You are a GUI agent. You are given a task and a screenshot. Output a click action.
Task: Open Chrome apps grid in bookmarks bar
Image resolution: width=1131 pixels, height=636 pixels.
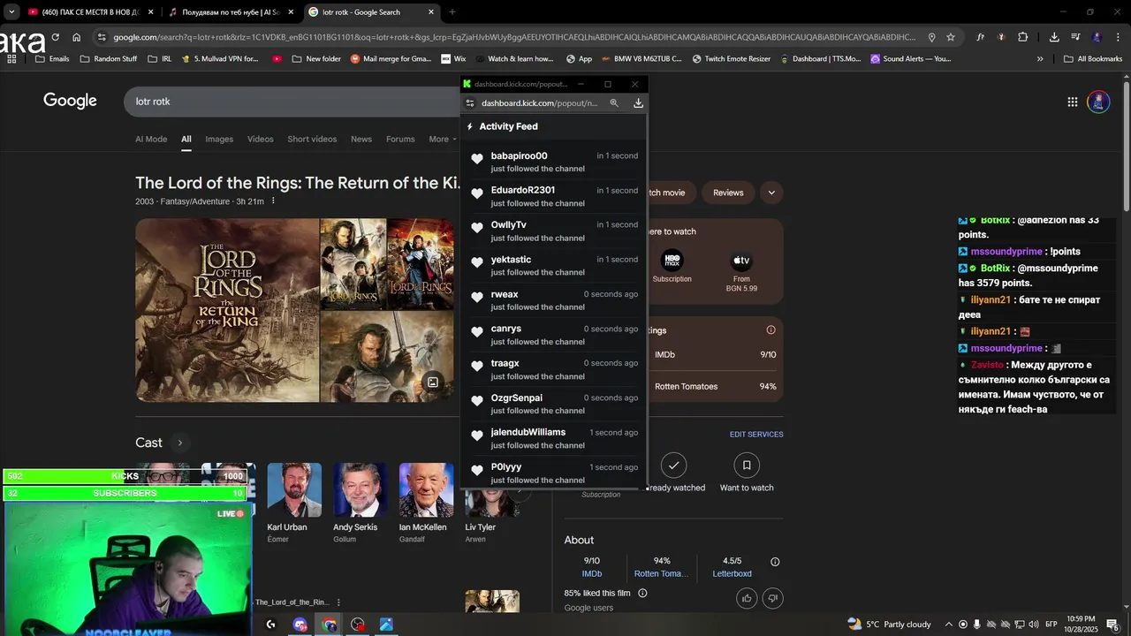11,59
